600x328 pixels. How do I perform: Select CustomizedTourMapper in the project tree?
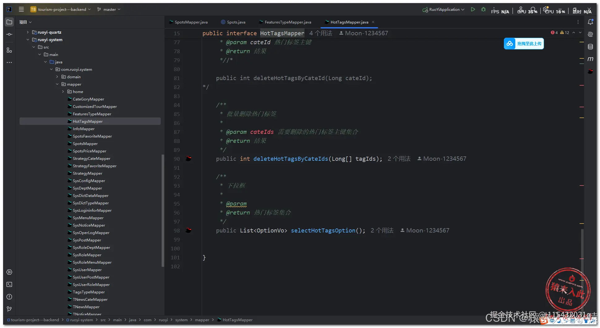95,106
